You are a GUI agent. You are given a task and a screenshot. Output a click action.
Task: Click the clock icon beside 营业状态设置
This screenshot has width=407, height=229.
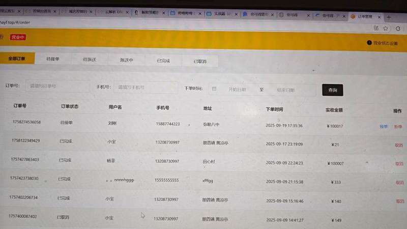[x=369, y=43]
